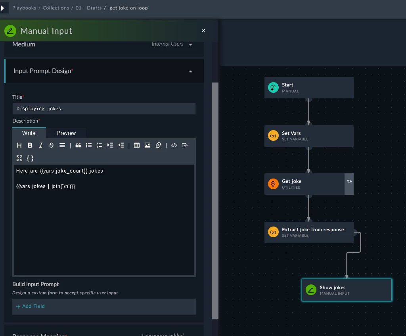Click the strikethrough icon in toolbar

[51, 145]
